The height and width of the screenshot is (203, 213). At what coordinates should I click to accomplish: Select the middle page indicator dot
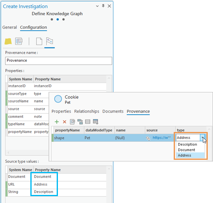(58, 19)
